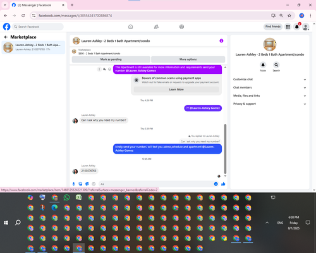Search in conversation magnifier icon
This screenshot has height=253, width=316.
pos(276,65)
